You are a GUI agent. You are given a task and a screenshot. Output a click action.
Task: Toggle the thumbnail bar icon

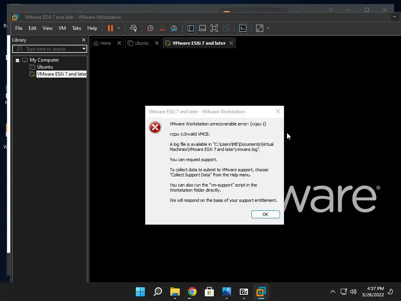202,28
